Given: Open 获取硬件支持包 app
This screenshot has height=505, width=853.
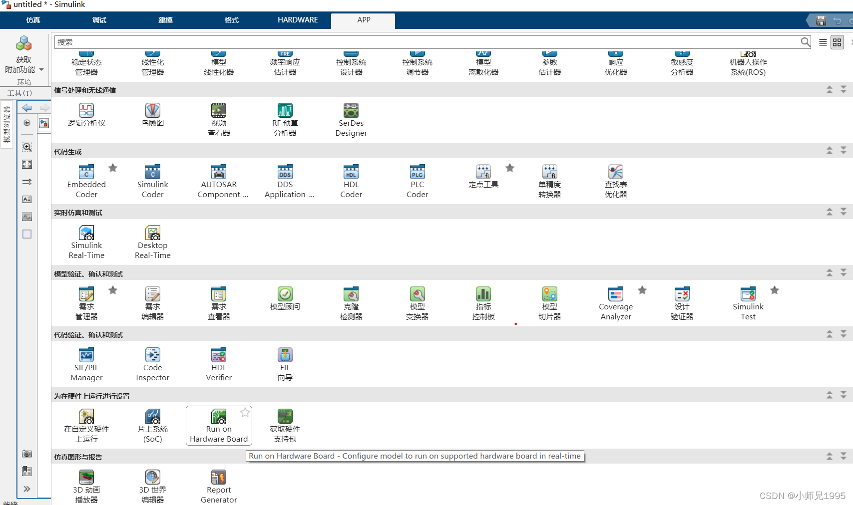Looking at the screenshot, I should pos(285,426).
